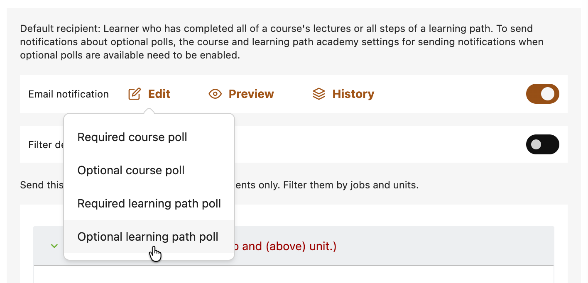This screenshot has height=283, width=588.
Task: Enable the Filter toggle switch
Action: tap(542, 144)
